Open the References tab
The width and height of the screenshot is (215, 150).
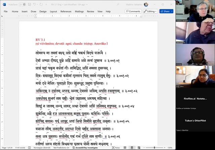(x=66, y=11)
